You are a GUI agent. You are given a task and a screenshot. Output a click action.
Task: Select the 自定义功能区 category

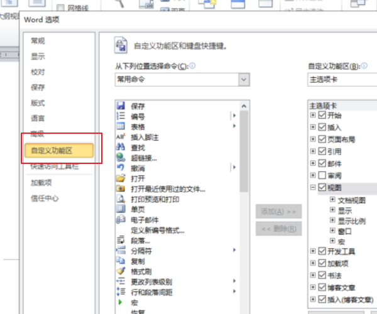point(59,151)
